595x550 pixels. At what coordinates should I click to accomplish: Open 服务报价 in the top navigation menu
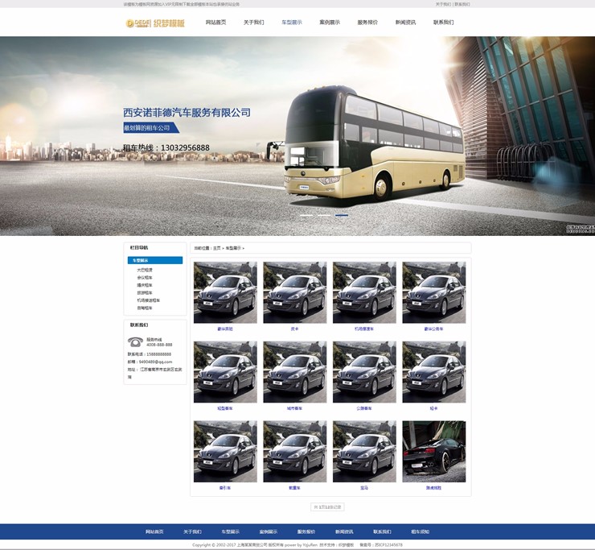click(367, 23)
